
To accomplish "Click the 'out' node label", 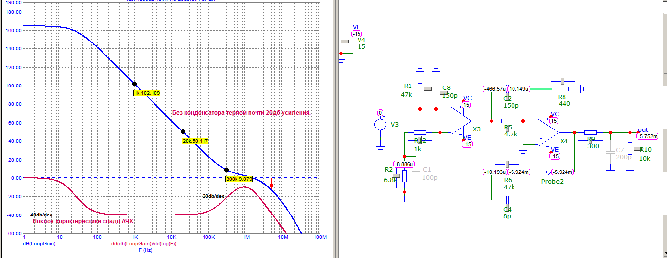I will pyautogui.click(x=643, y=130).
